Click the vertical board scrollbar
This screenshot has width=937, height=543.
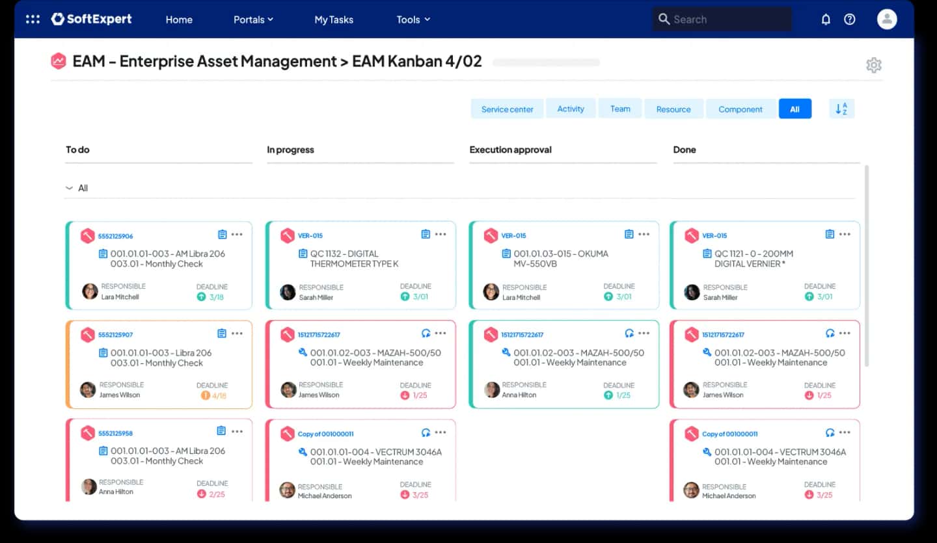[x=866, y=265]
